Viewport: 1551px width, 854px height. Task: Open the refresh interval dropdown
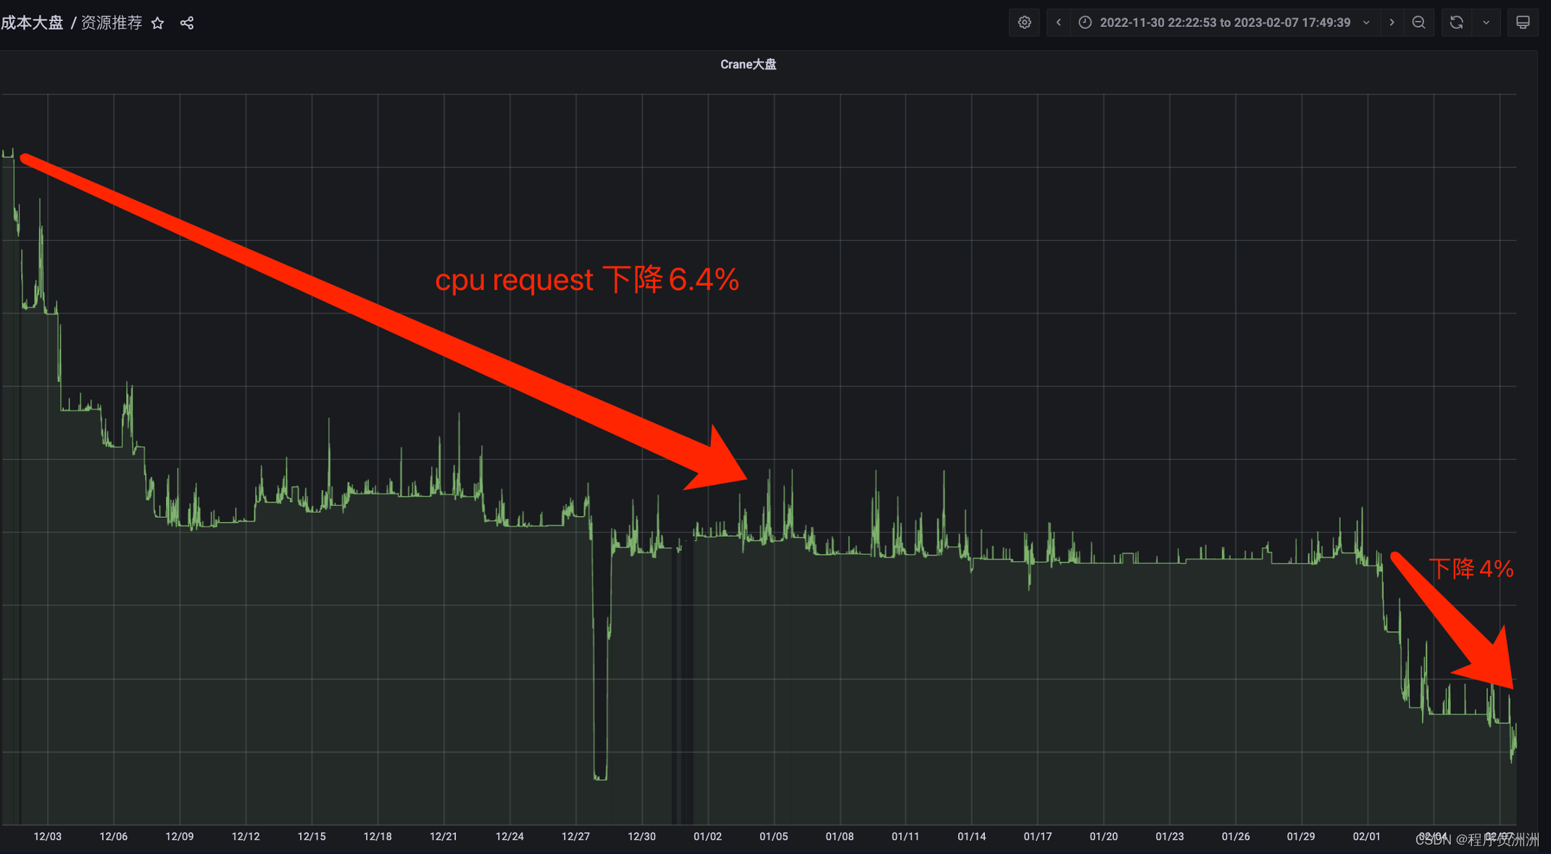point(1486,22)
